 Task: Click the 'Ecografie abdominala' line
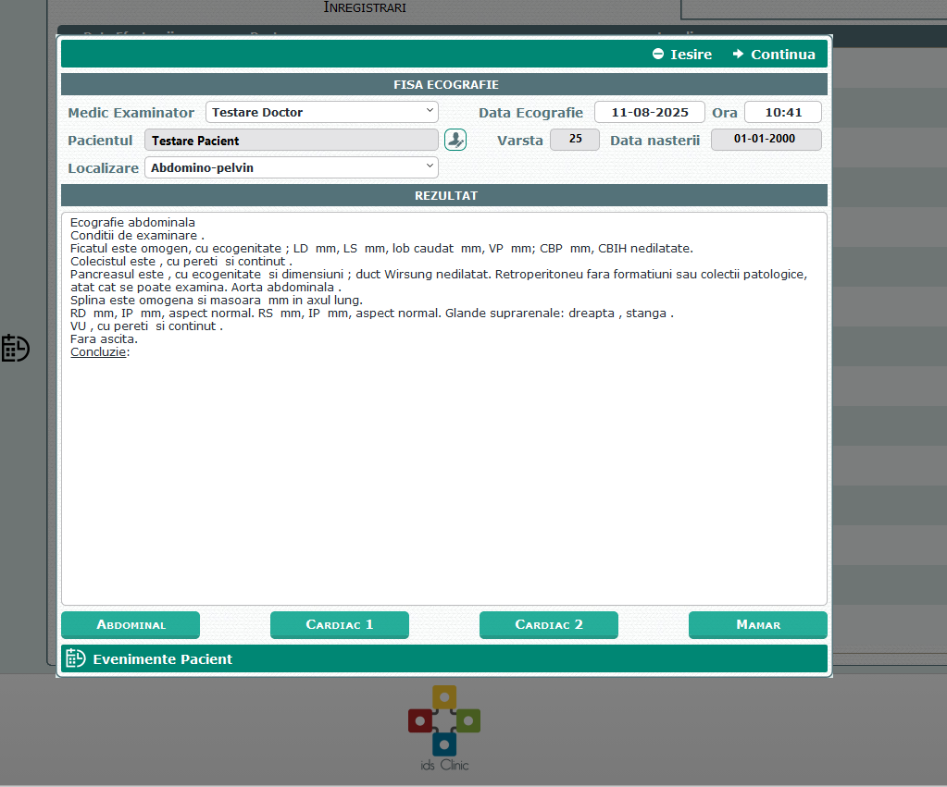coord(133,222)
